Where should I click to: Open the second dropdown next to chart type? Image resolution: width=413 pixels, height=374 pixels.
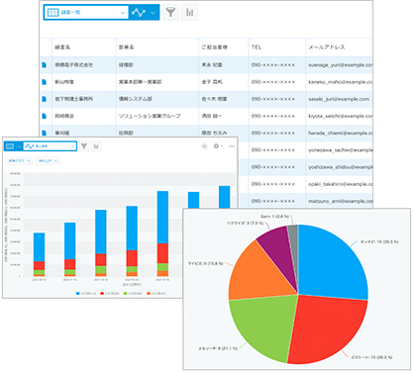tap(48, 161)
